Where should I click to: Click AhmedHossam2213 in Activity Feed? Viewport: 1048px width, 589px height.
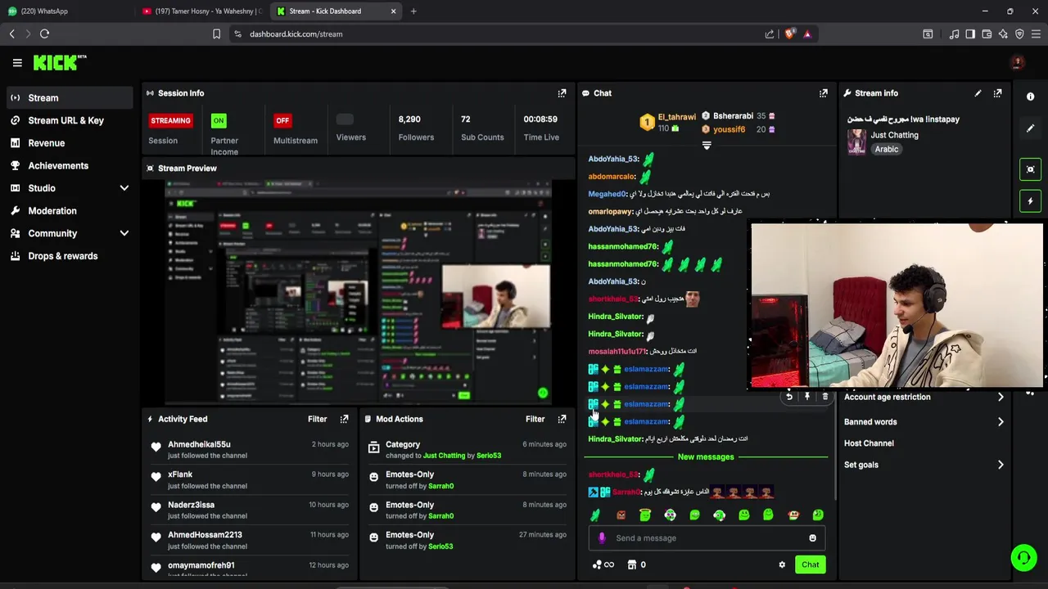point(205,535)
